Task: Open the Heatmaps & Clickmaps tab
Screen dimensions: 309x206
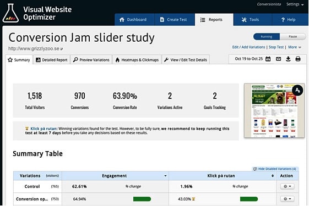Action: [137, 60]
